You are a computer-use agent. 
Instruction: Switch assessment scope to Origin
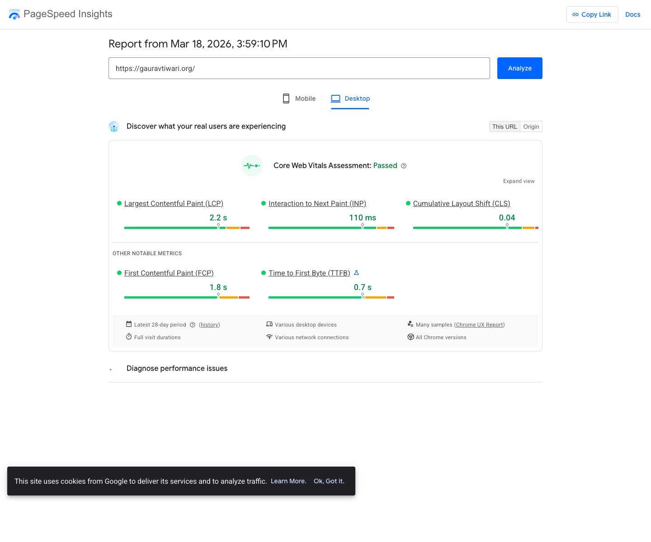coord(531,126)
